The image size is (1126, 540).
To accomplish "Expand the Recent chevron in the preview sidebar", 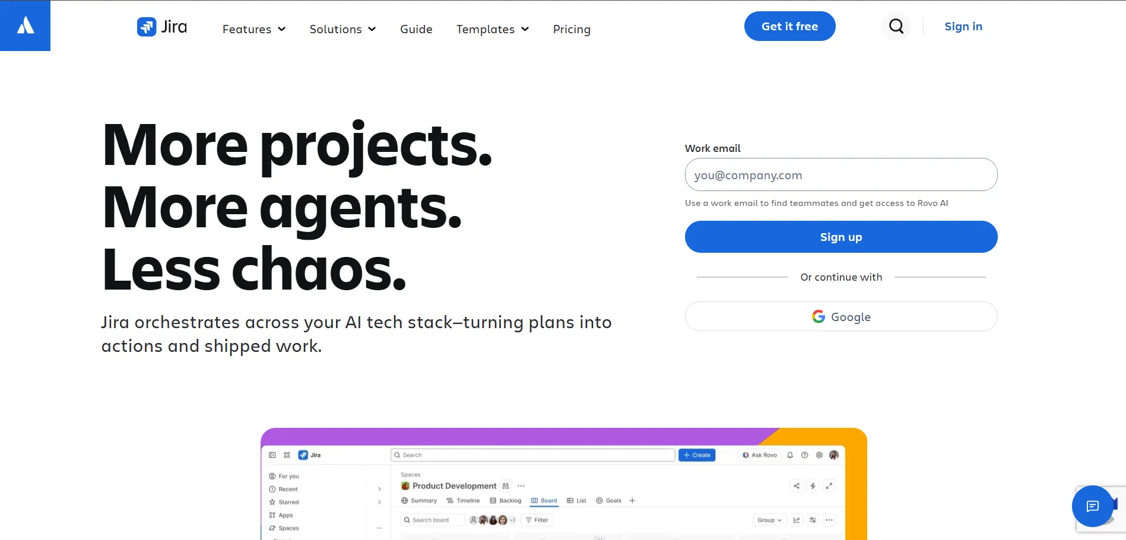I will click(x=379, y=489).
